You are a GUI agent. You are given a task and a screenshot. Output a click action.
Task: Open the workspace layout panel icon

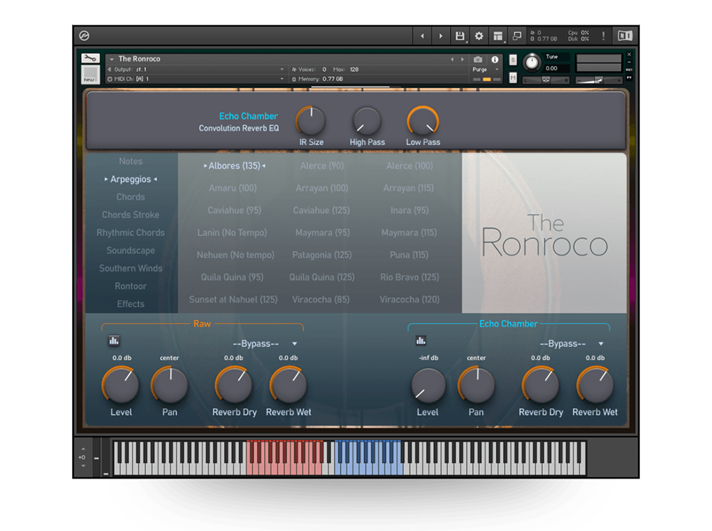tap(498, 36)
